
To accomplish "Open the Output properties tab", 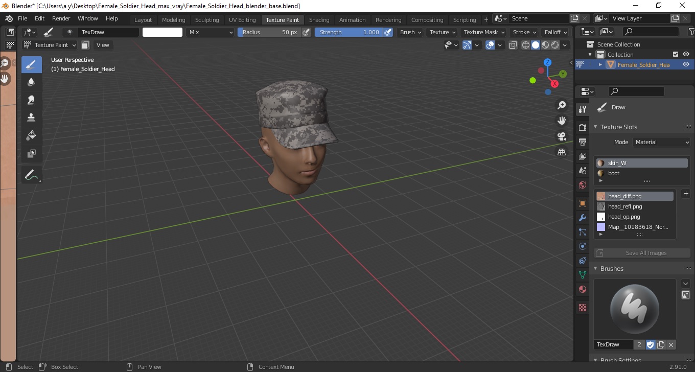I will point(582,142).
